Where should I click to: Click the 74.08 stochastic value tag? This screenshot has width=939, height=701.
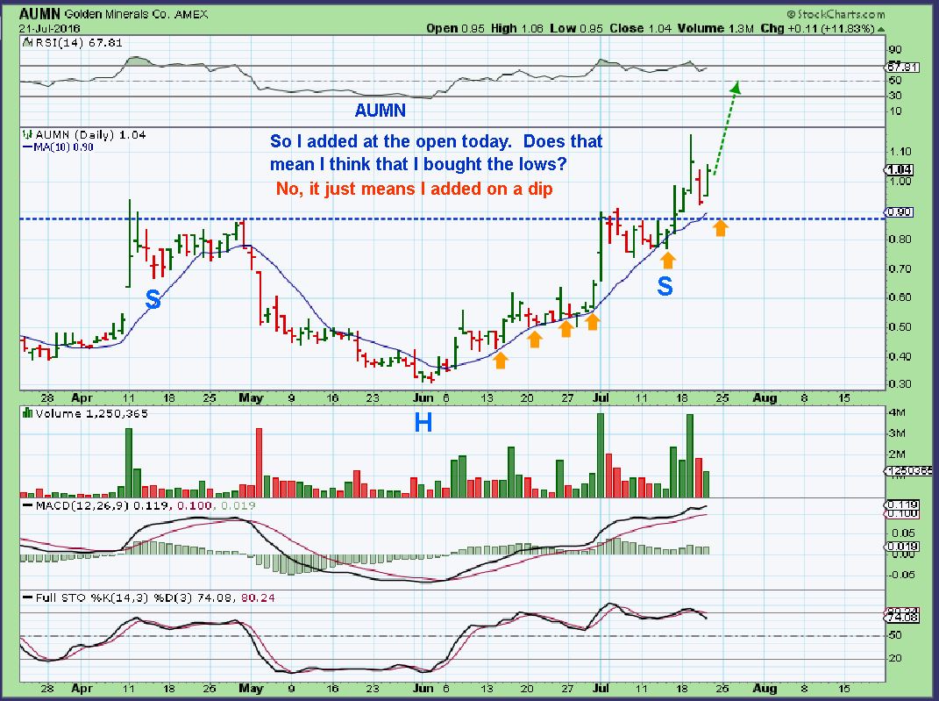click(902, 617)
